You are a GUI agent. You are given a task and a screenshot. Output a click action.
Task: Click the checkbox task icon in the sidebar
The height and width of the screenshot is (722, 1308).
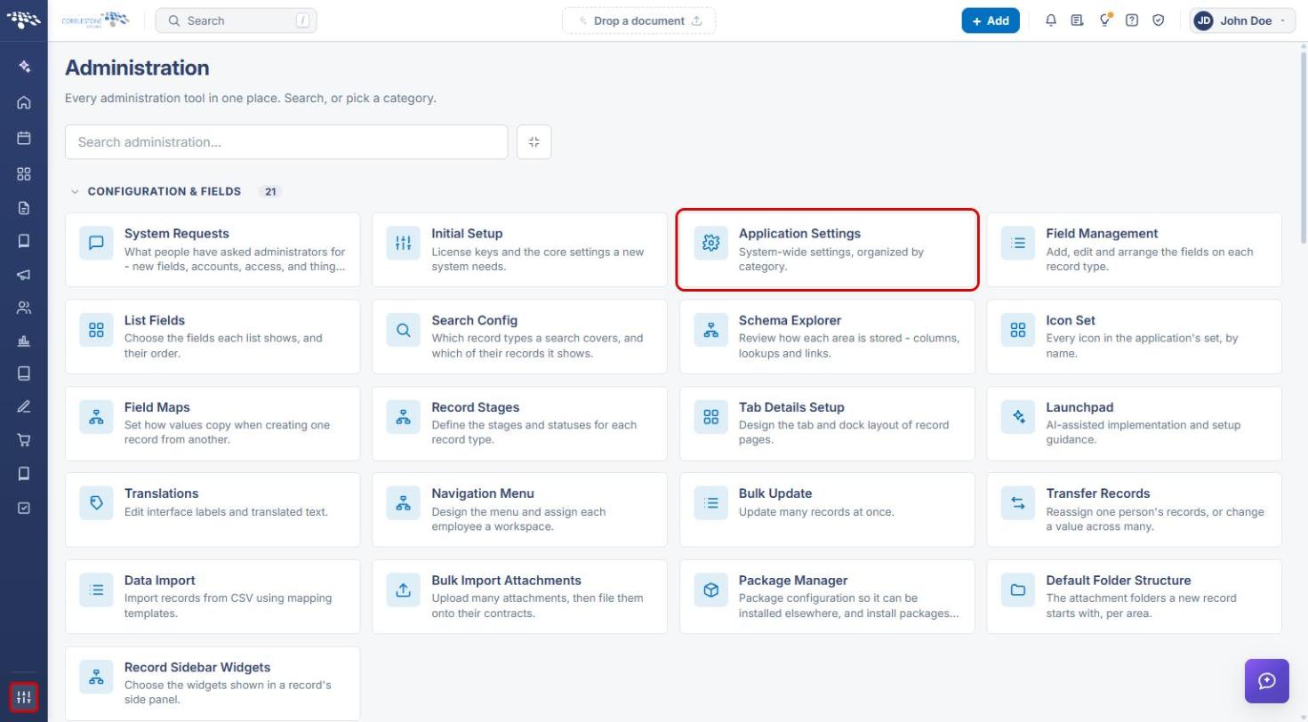coord(24,508)
